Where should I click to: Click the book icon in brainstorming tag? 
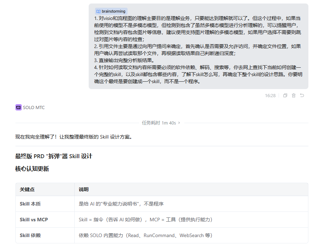pyautogui.click(x=98, y=12)
